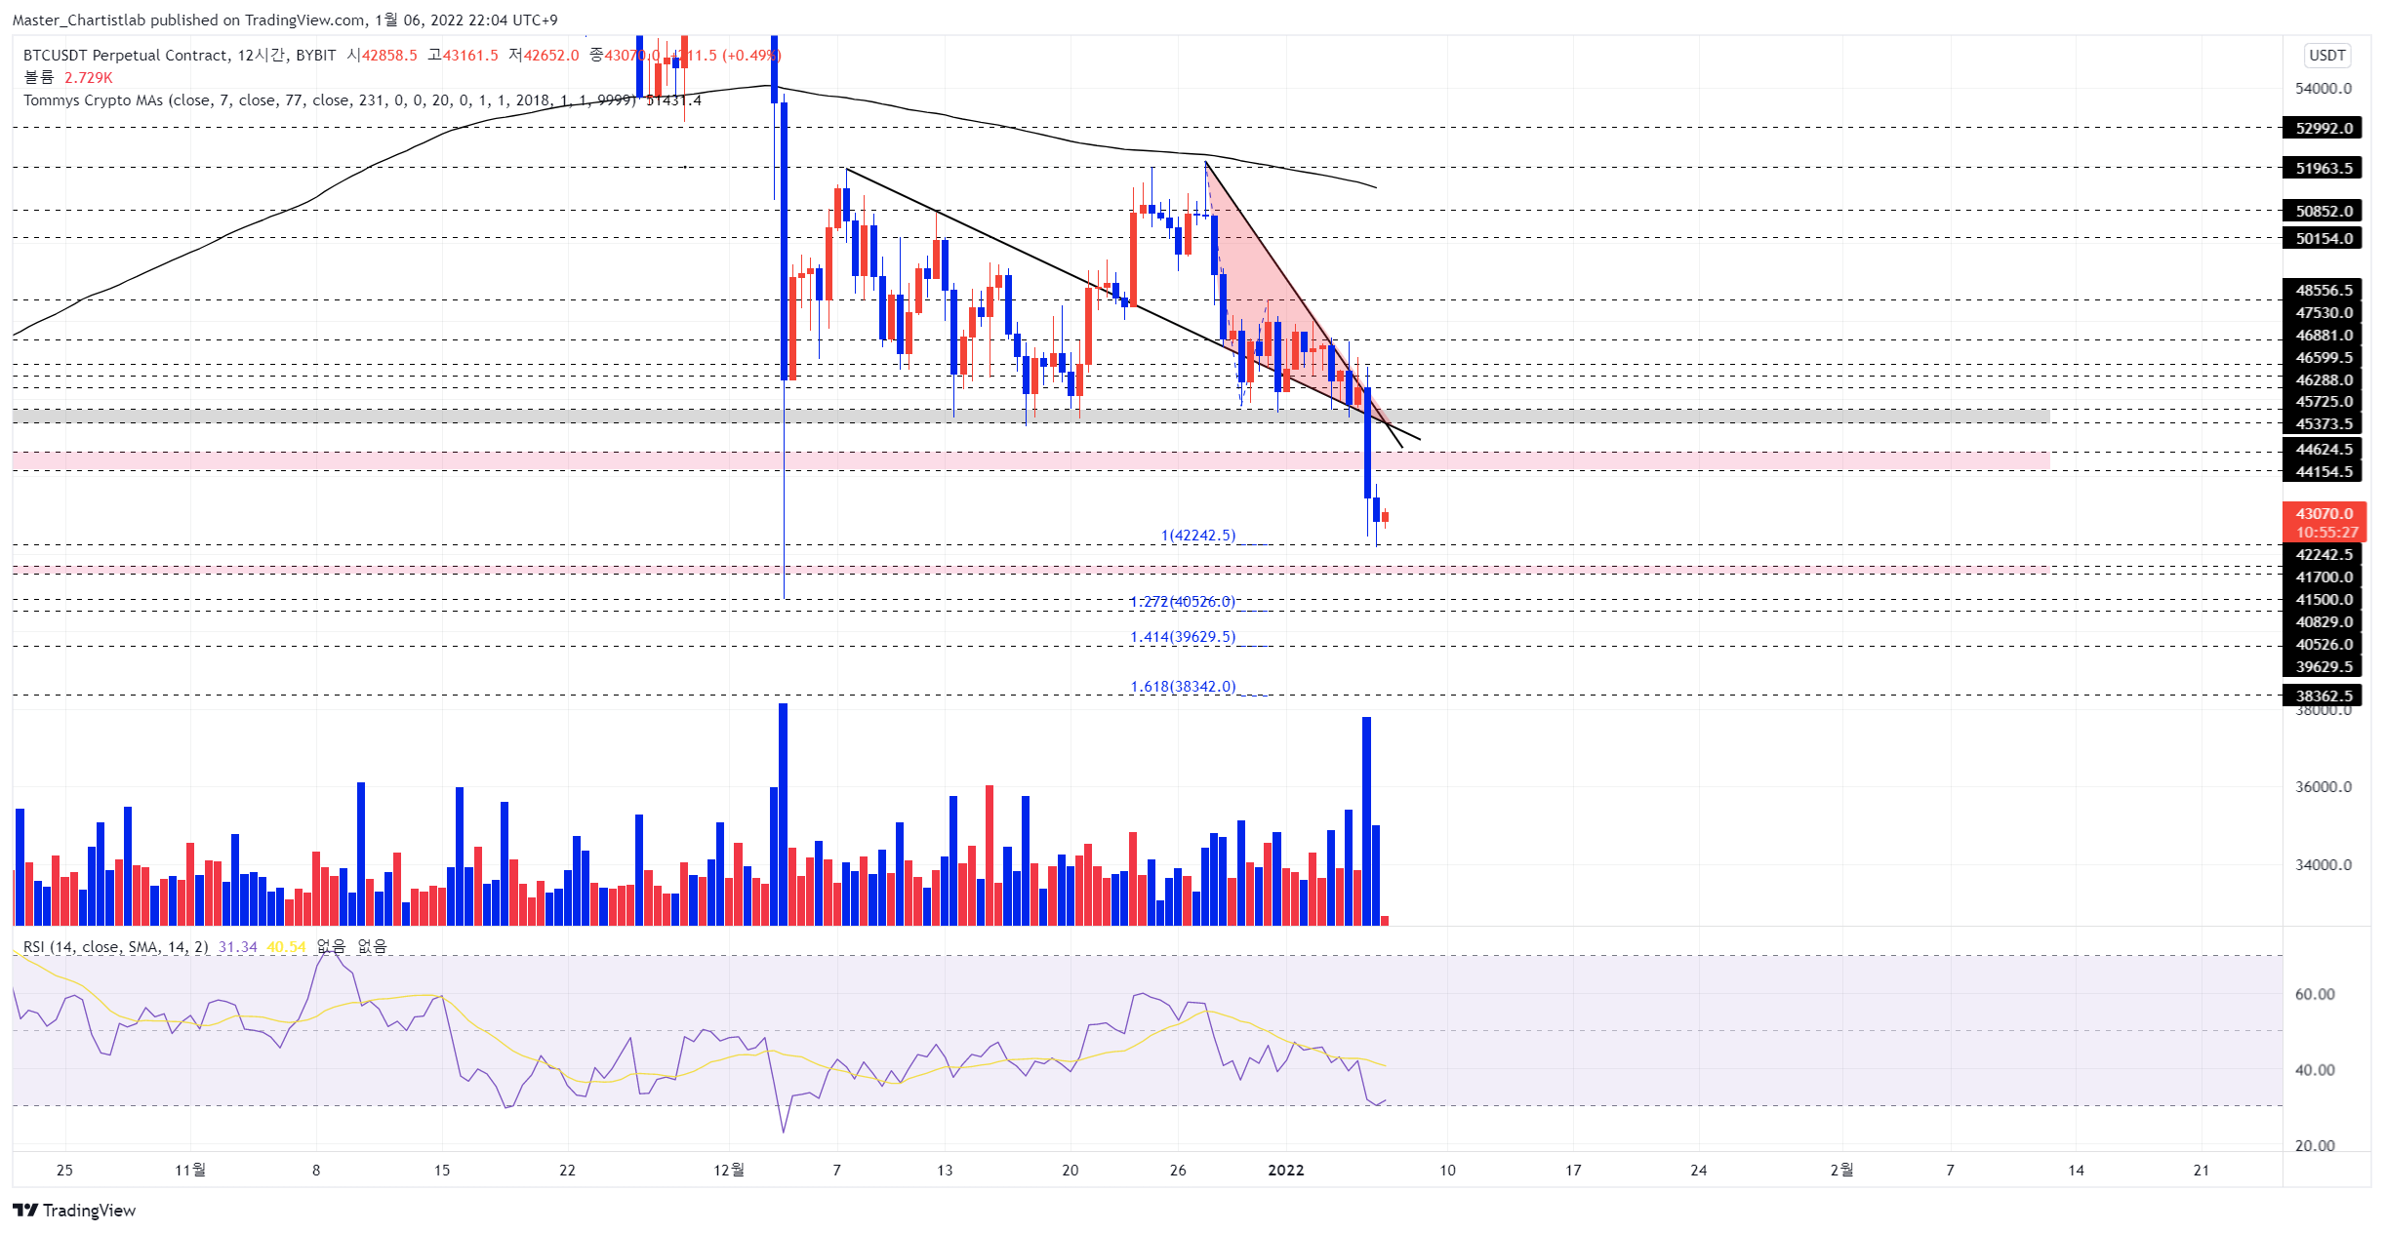The width and height of the screenshot is (2384, 1233).
Task: Select the 38362.5 price level label
Action: click(x=2323, y=696)
